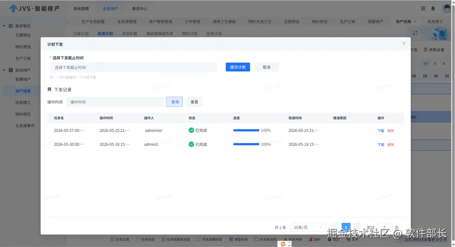455x247 pixels.
Task: Click the bookmark icon beside 下发记录
Action: (49, 89)
